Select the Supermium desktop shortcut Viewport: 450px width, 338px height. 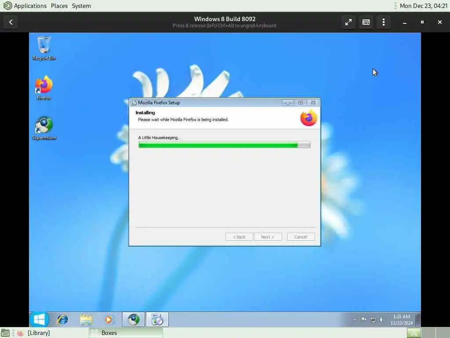[x=44, y=128]
